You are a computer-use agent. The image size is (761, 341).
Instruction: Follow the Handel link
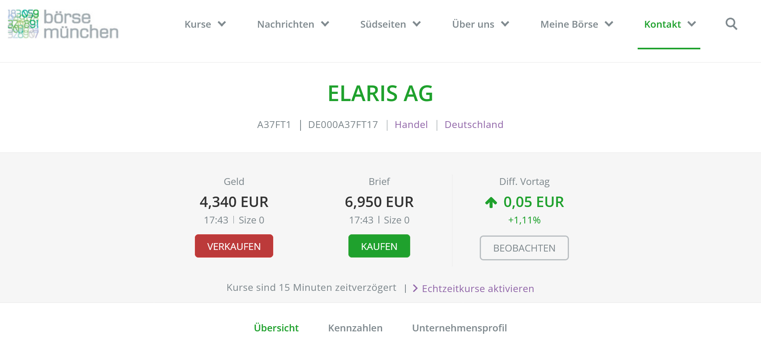411,125
